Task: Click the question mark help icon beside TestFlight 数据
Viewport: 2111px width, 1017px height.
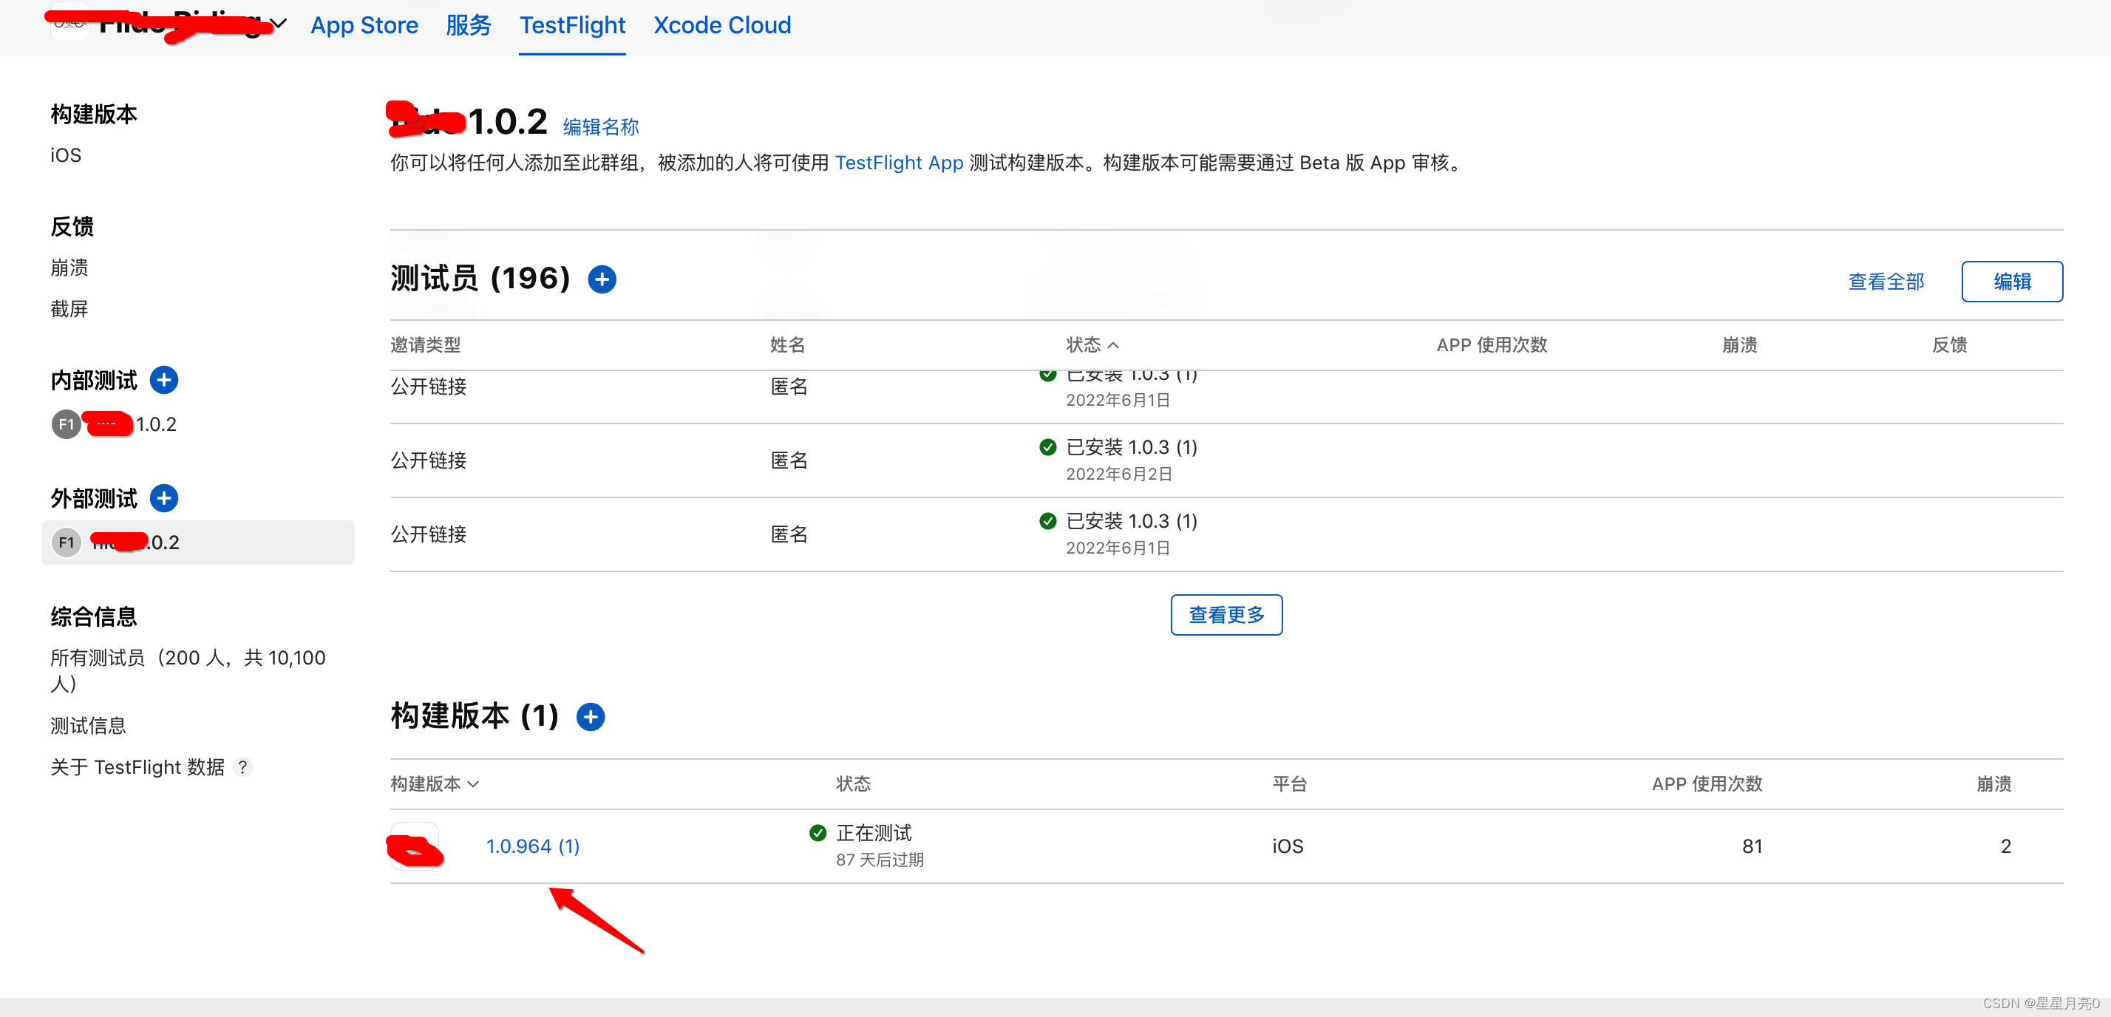Action: [242, 768]
